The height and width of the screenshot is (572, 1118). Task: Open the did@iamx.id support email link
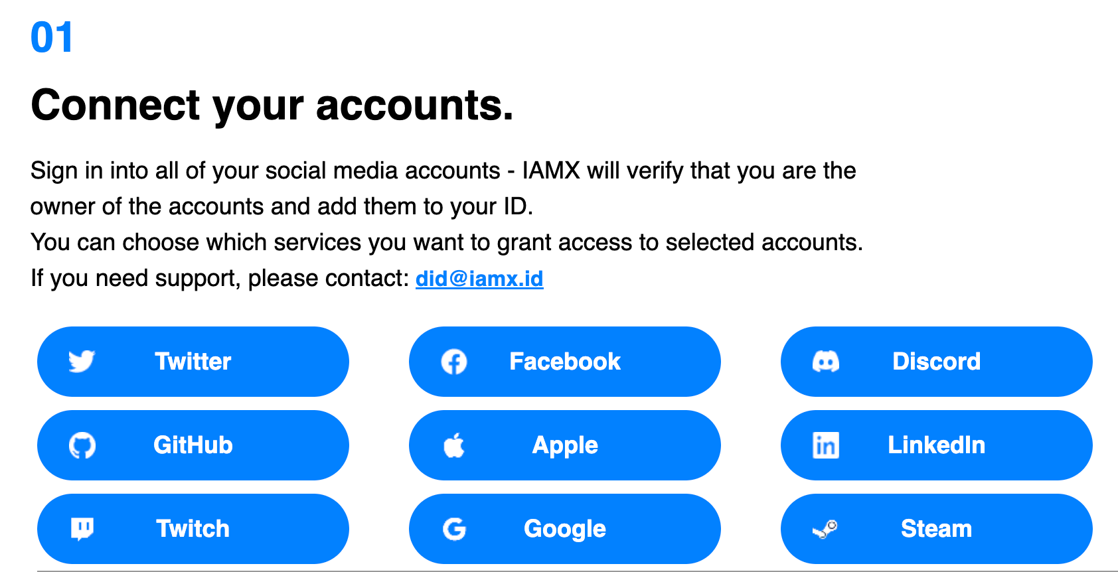point(479,279)
